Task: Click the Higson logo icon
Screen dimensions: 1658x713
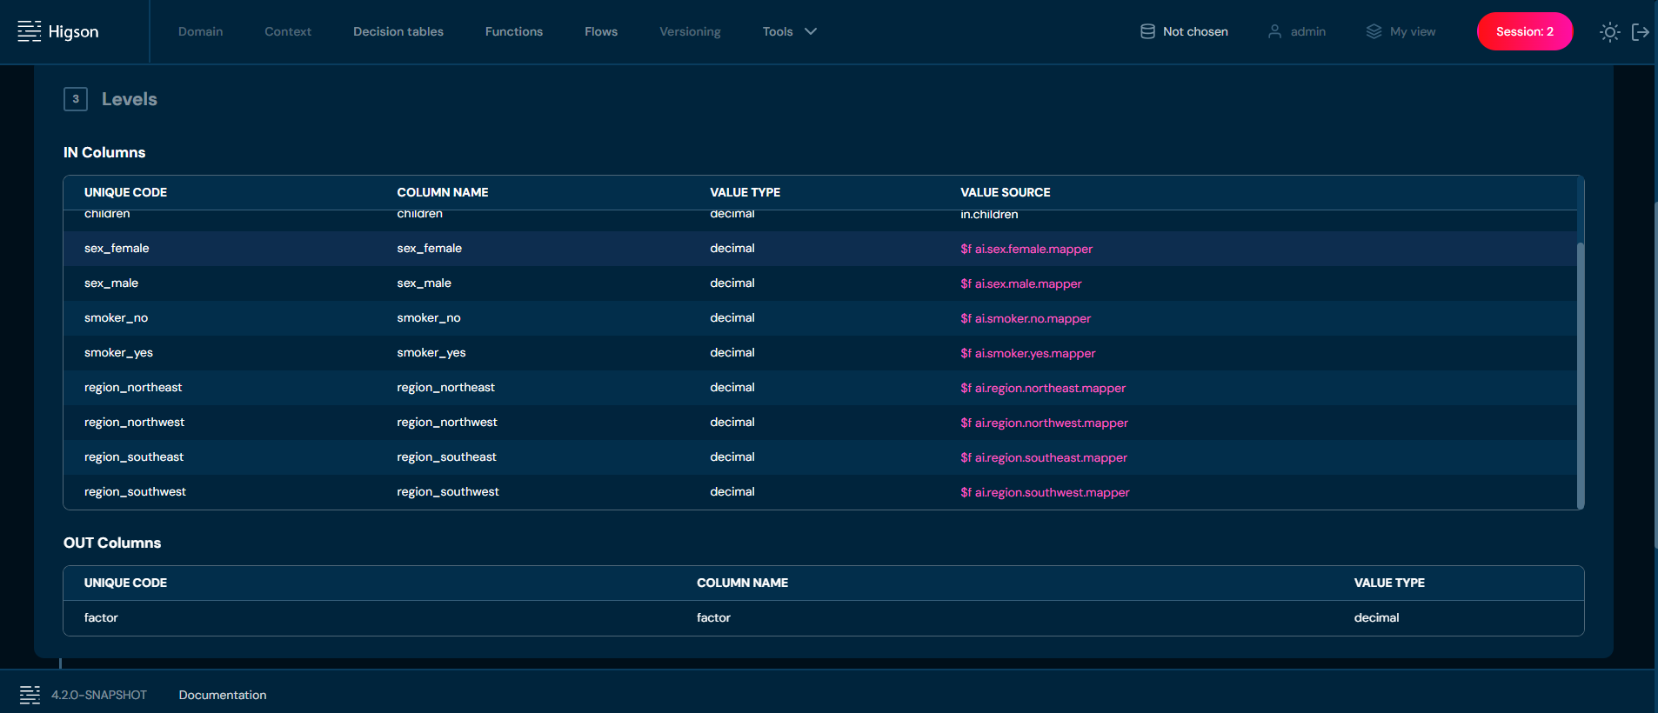Action: [x=30, y=31]
